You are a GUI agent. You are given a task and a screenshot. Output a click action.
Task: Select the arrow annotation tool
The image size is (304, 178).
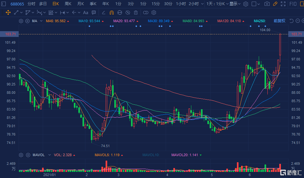pos(74,13)
